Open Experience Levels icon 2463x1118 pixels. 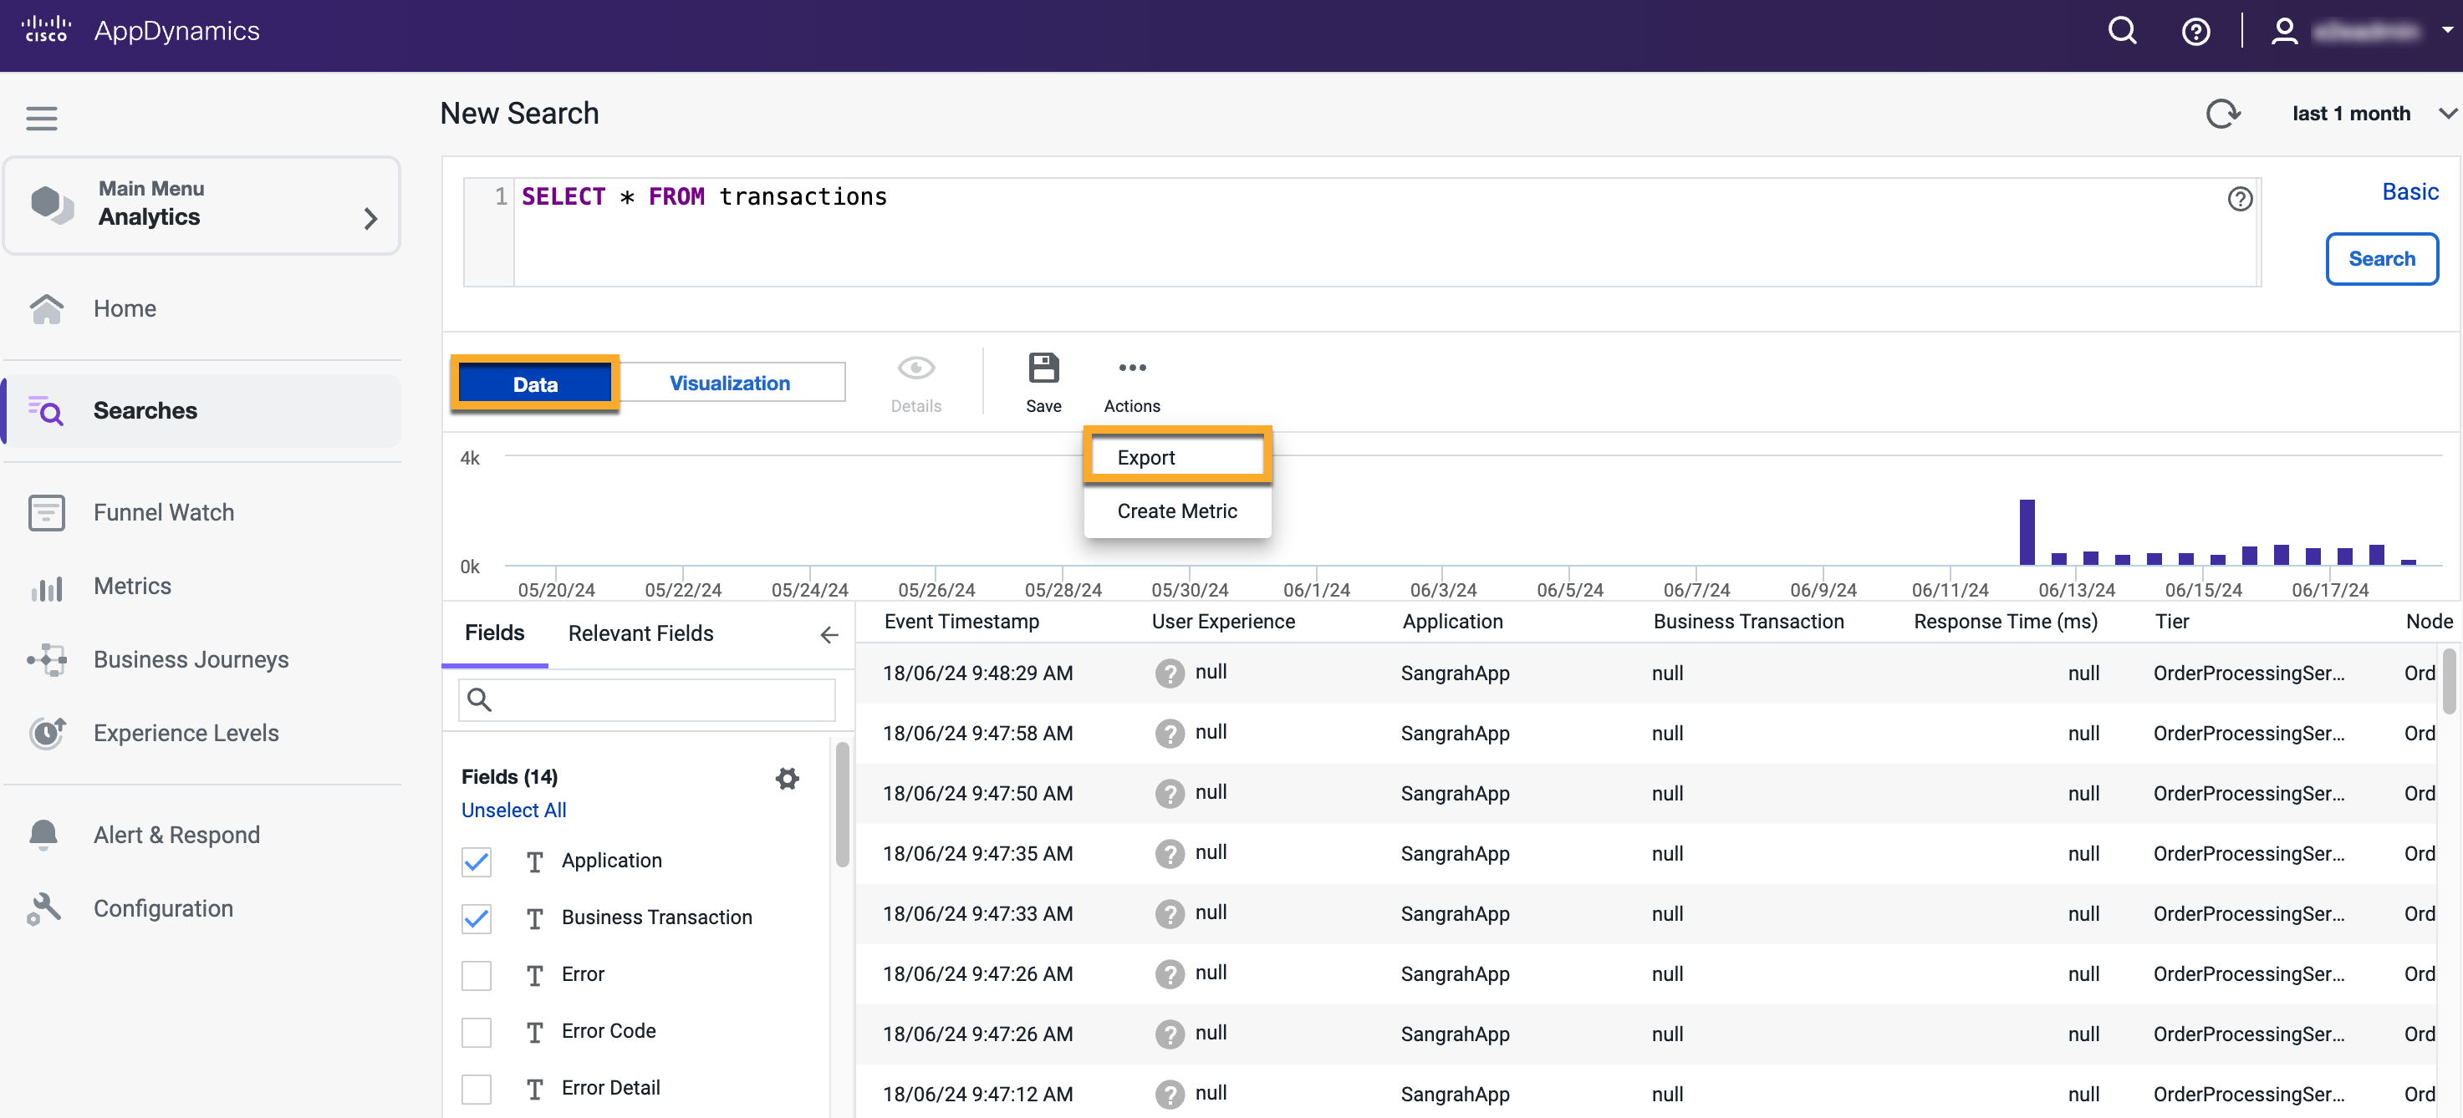tap(46, 732)
